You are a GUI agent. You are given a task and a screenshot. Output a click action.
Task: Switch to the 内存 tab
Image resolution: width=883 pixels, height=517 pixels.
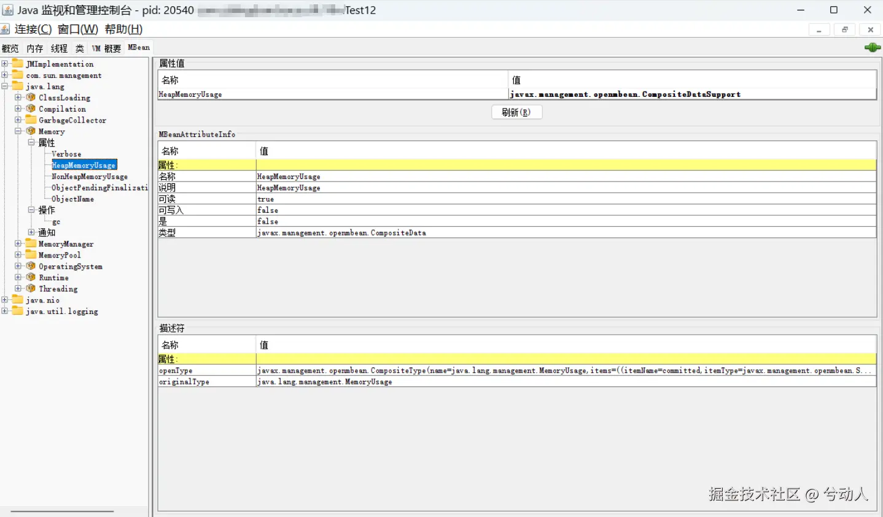pyautogui.click(x=35, y=48)
